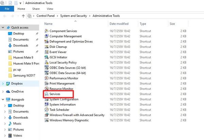
Task: Click the Resource Monitor icon
Action: [x=47, y=89]
